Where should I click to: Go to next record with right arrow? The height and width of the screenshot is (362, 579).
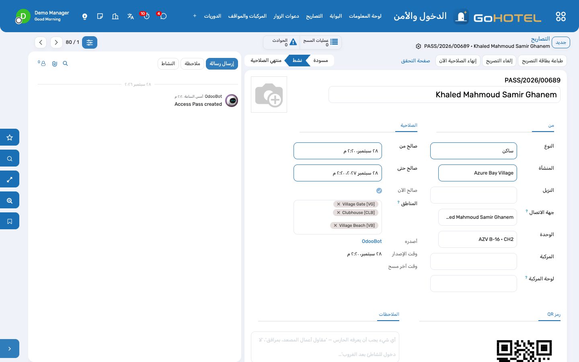pyautogui.click(x=56, y=42)
